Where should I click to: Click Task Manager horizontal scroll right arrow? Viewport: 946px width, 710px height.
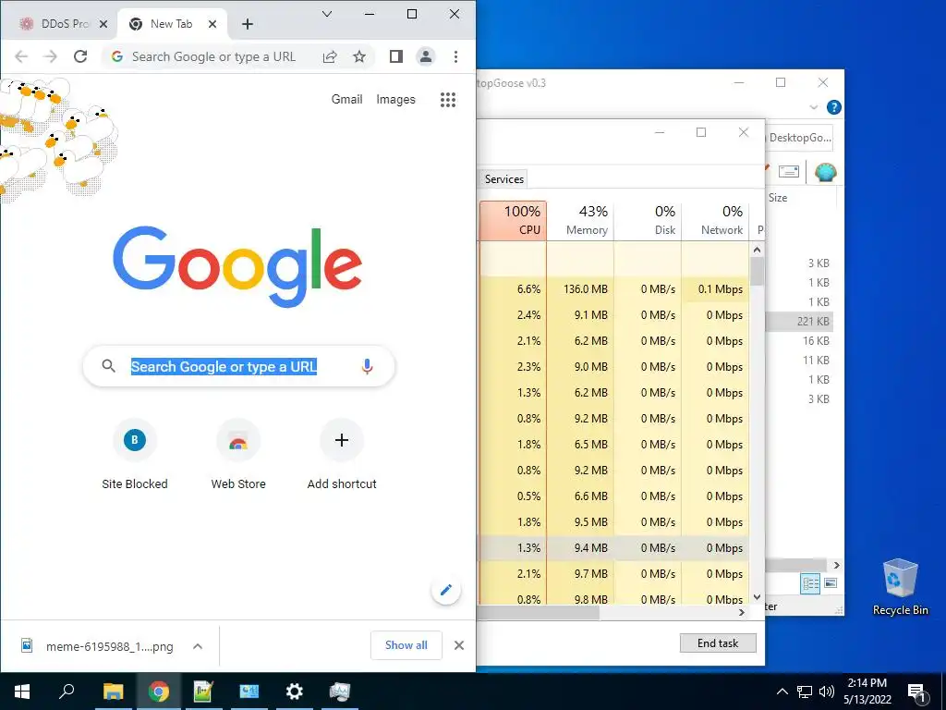pyautogui.click(x=742, y=612)
